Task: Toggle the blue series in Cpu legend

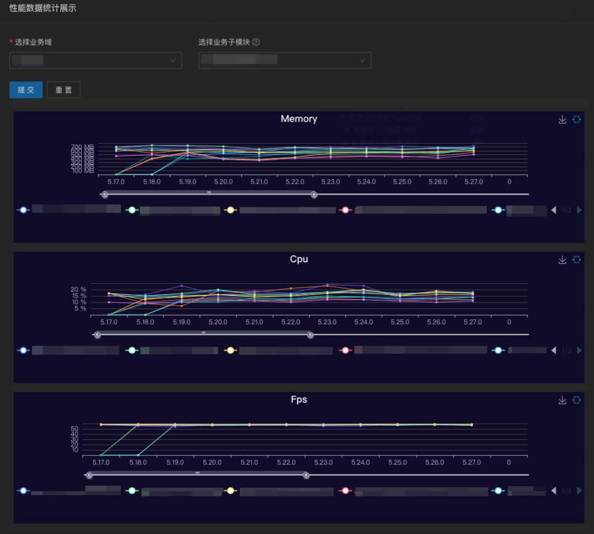Action: pos(24,350)
